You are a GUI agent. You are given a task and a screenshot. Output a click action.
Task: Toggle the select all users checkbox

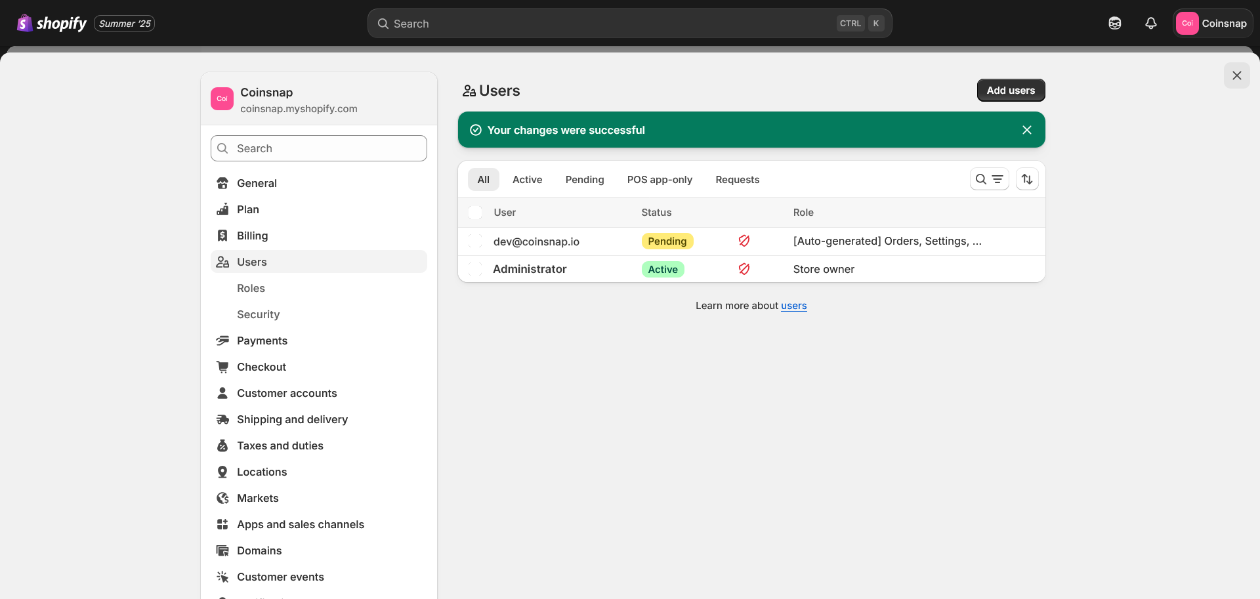tap(475, 213)
